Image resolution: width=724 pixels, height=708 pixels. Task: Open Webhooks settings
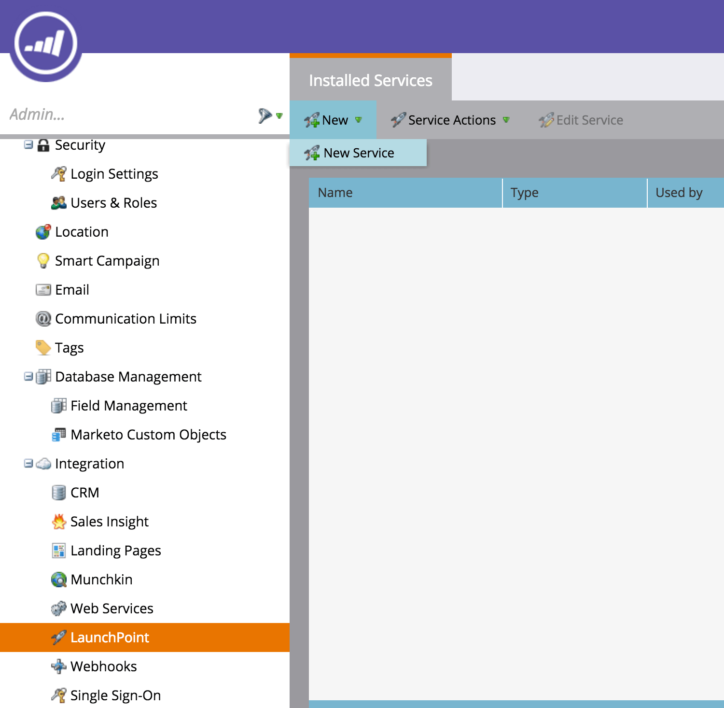tap(103, 666)
